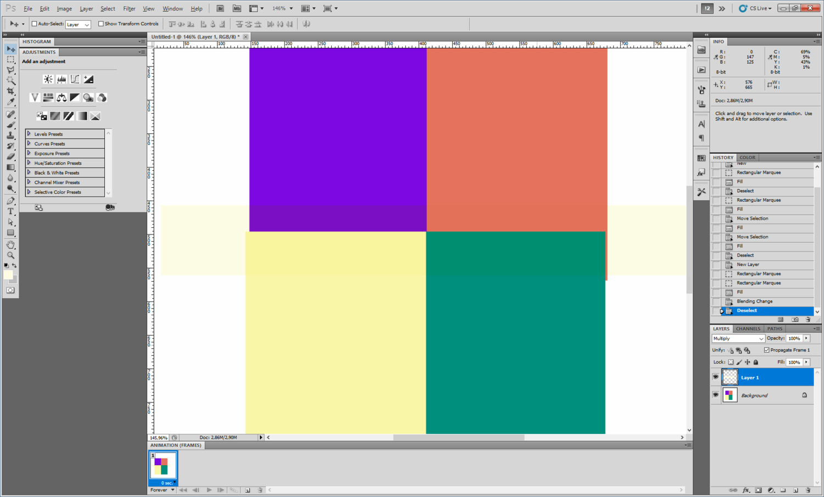This screenshot has width=824, height=497.
Task: Play the frame animation
Action: click(209, 490)
